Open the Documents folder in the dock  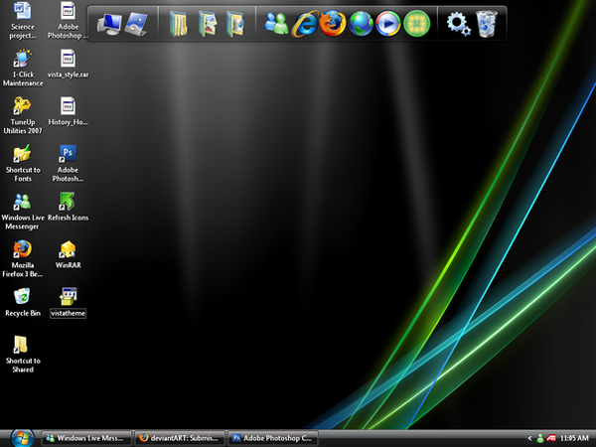coord(178,24)
